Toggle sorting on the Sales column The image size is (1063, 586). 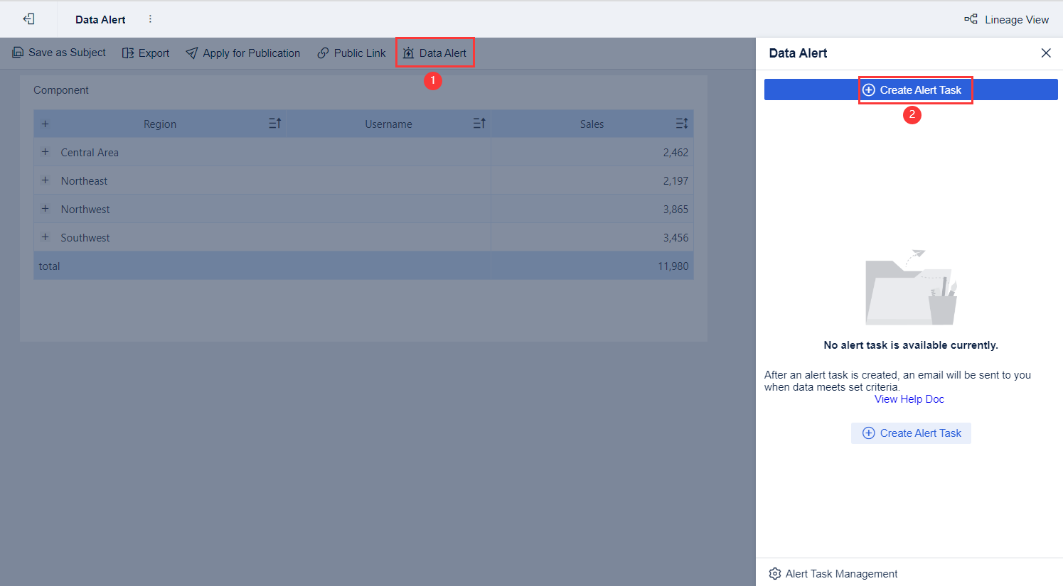coord(680,123)
